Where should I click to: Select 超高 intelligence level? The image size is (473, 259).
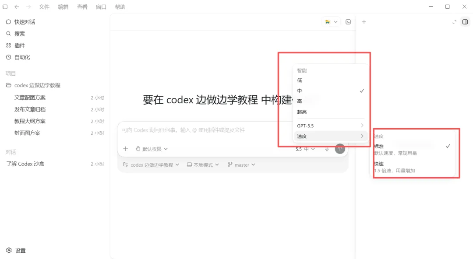(331, 112)
